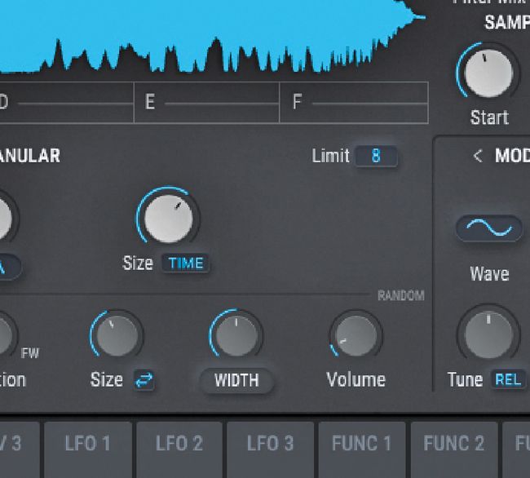
Task: Toggle the random Size bidirectional arrows icon
Action: tap(144, 380)
